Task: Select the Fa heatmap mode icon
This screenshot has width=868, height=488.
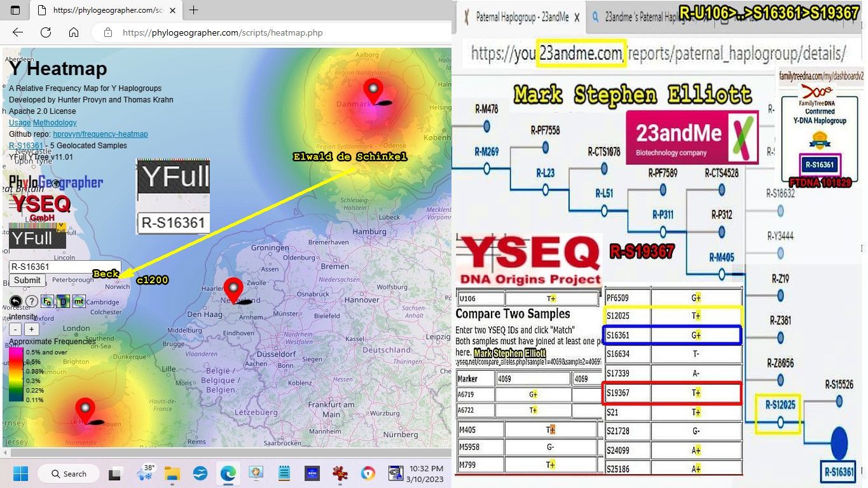Action: (47, 301)
